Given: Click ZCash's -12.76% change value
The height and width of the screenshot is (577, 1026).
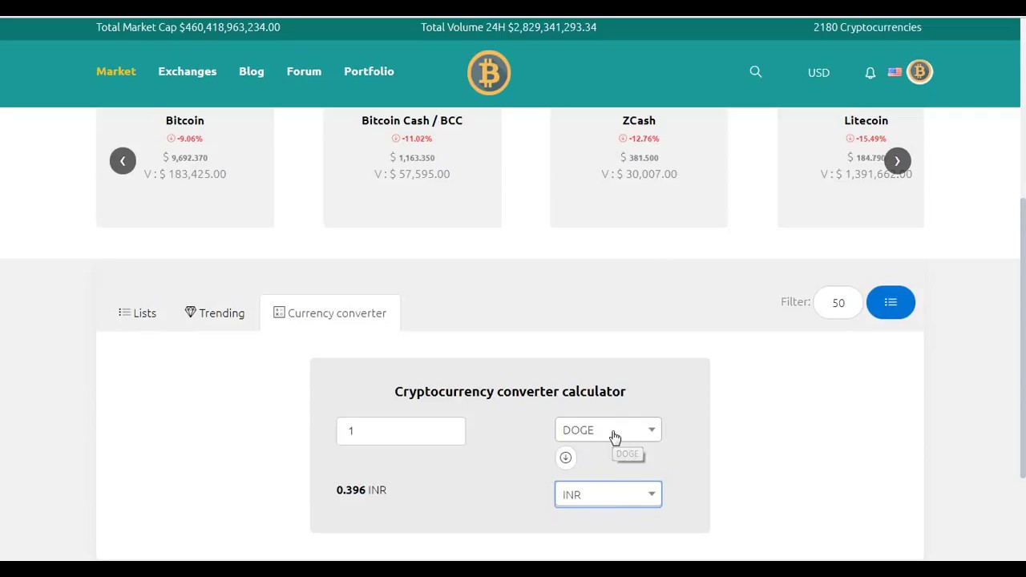Looking at the screenshot, I should click(x=639, y=139).
